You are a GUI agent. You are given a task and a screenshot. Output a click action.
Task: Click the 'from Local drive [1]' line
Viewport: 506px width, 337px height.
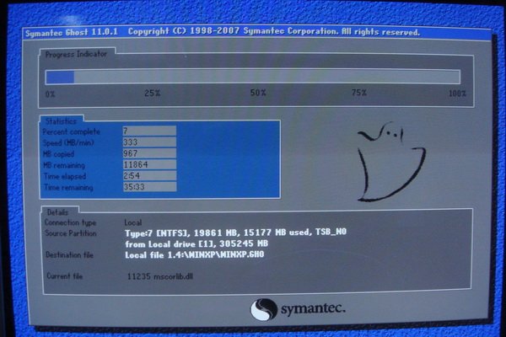(x=196, y=243)
